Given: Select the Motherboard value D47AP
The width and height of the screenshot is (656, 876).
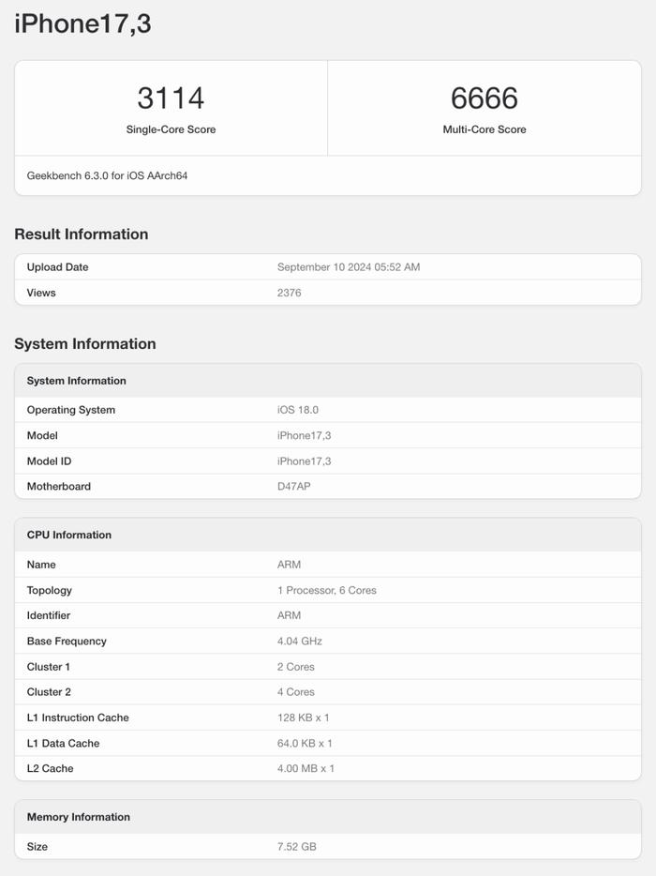Looking at the screenshot, I should pos(293,486).
